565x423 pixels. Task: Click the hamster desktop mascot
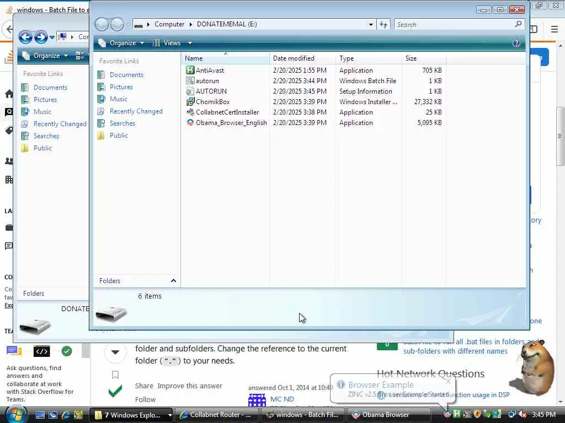(534, 367)
